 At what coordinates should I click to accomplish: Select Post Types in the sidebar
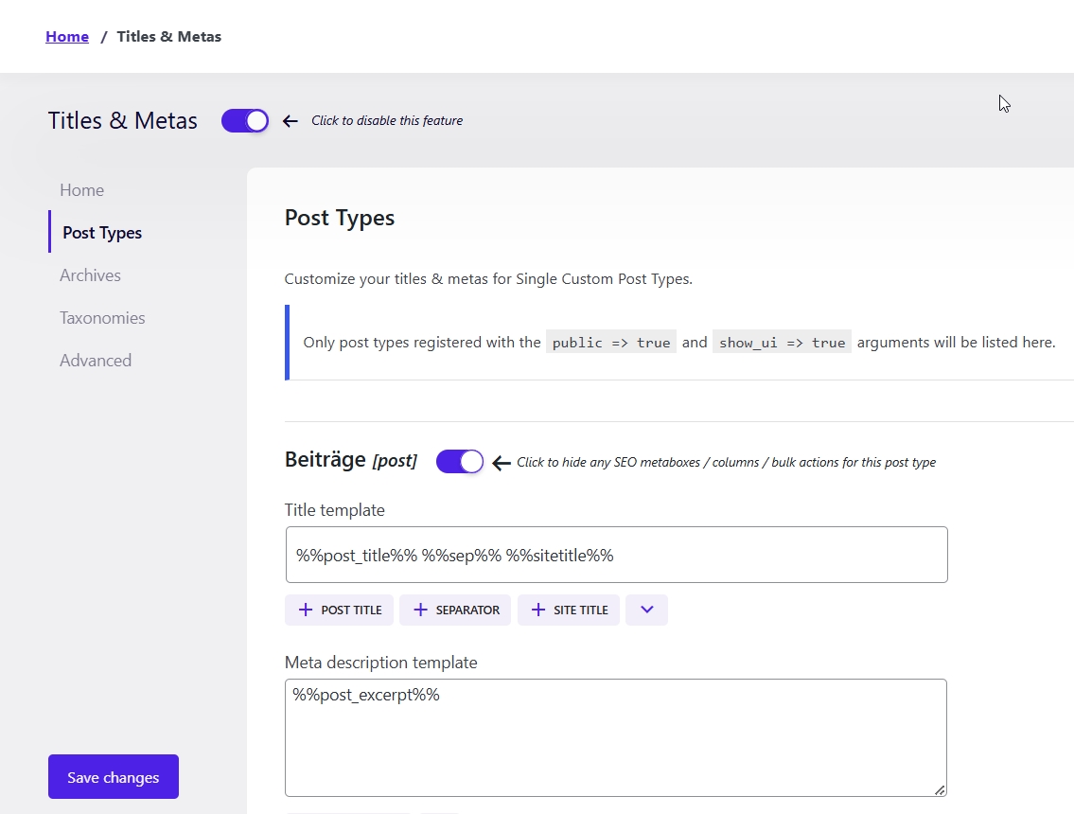(102, 233)
